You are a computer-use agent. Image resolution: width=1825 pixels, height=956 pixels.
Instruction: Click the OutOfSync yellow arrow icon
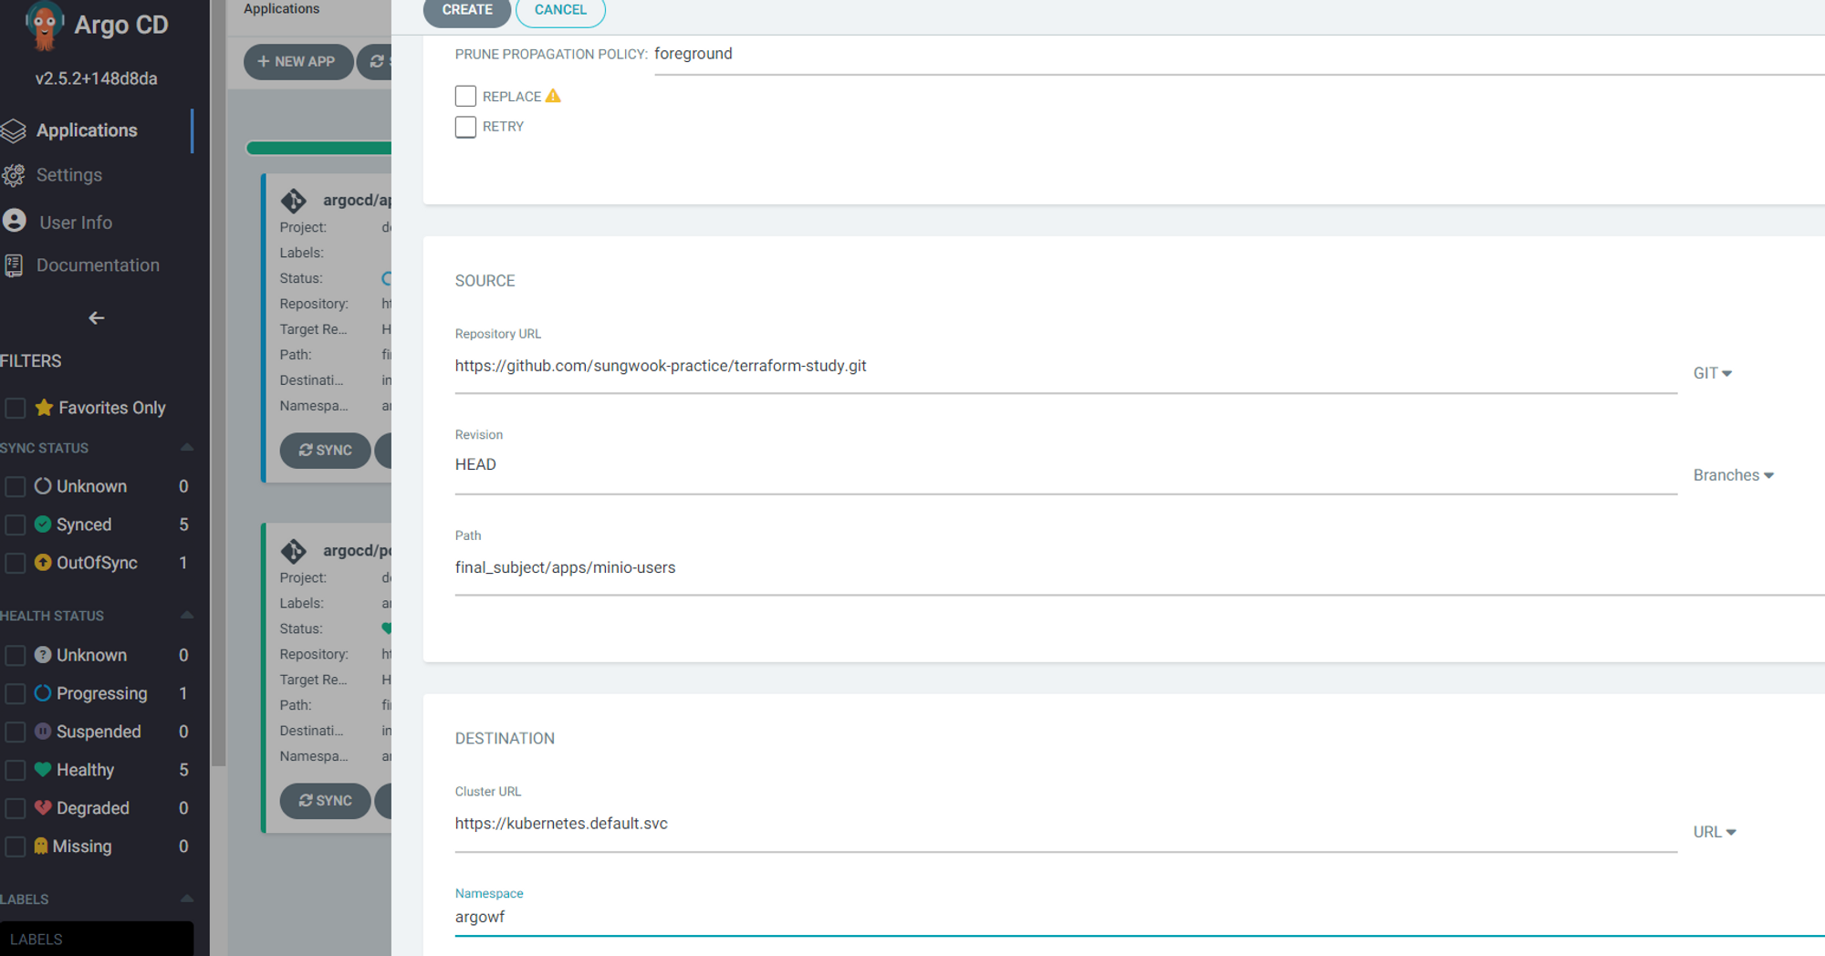(43, 562)
